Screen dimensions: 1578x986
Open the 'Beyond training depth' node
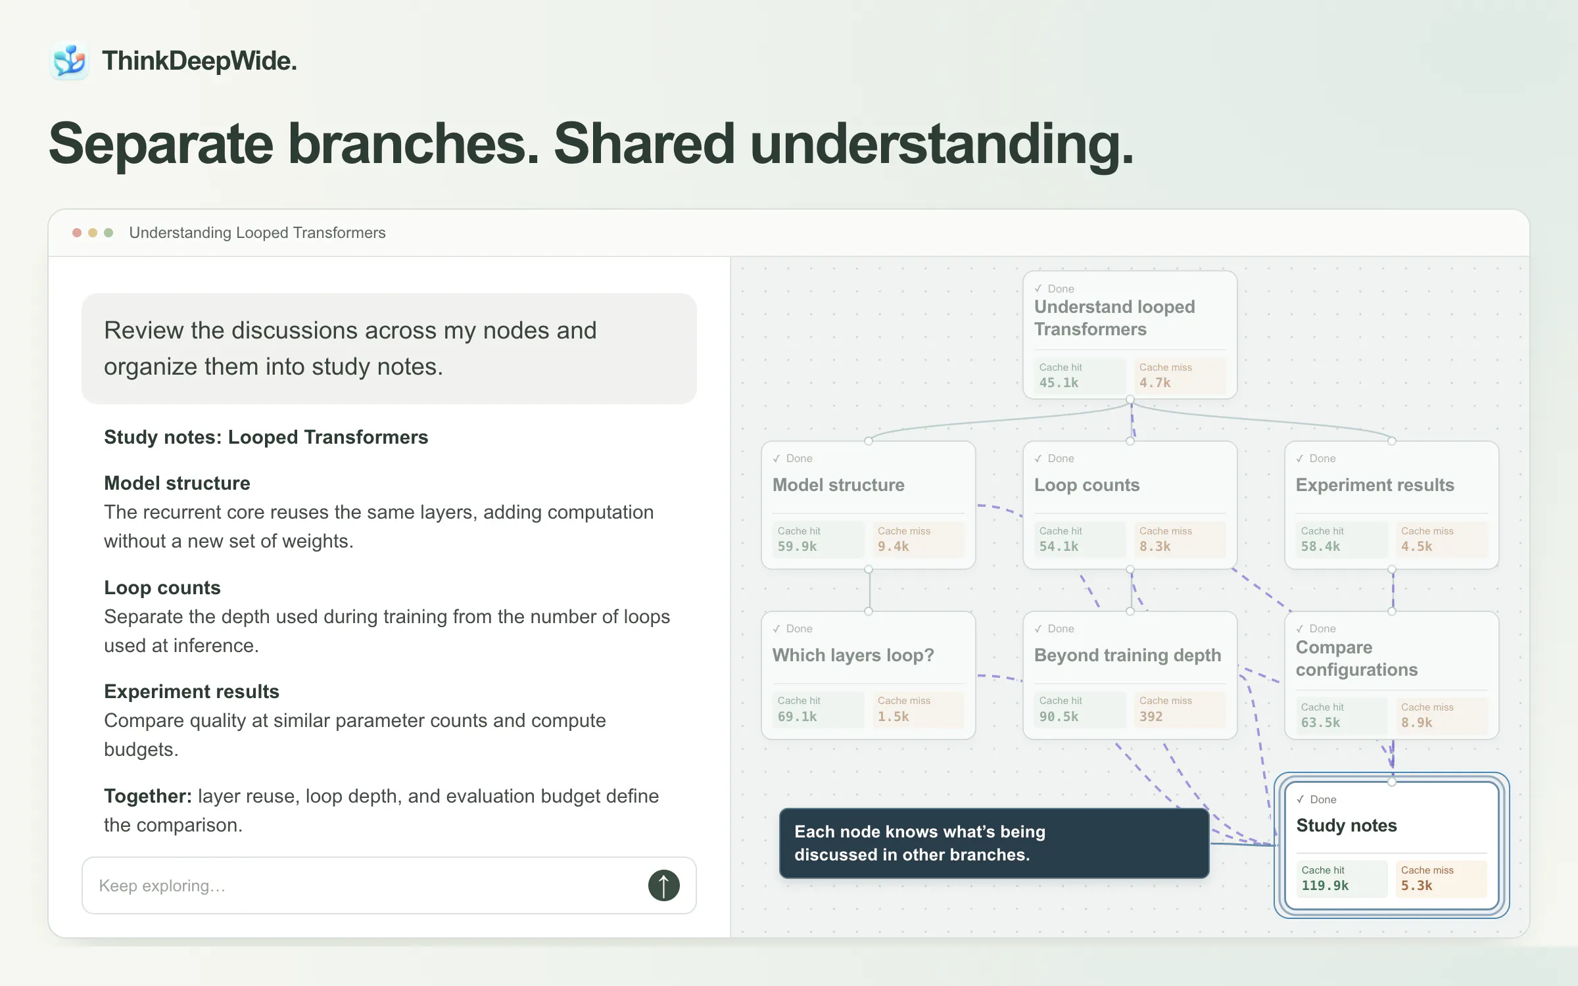(1130, 675)
